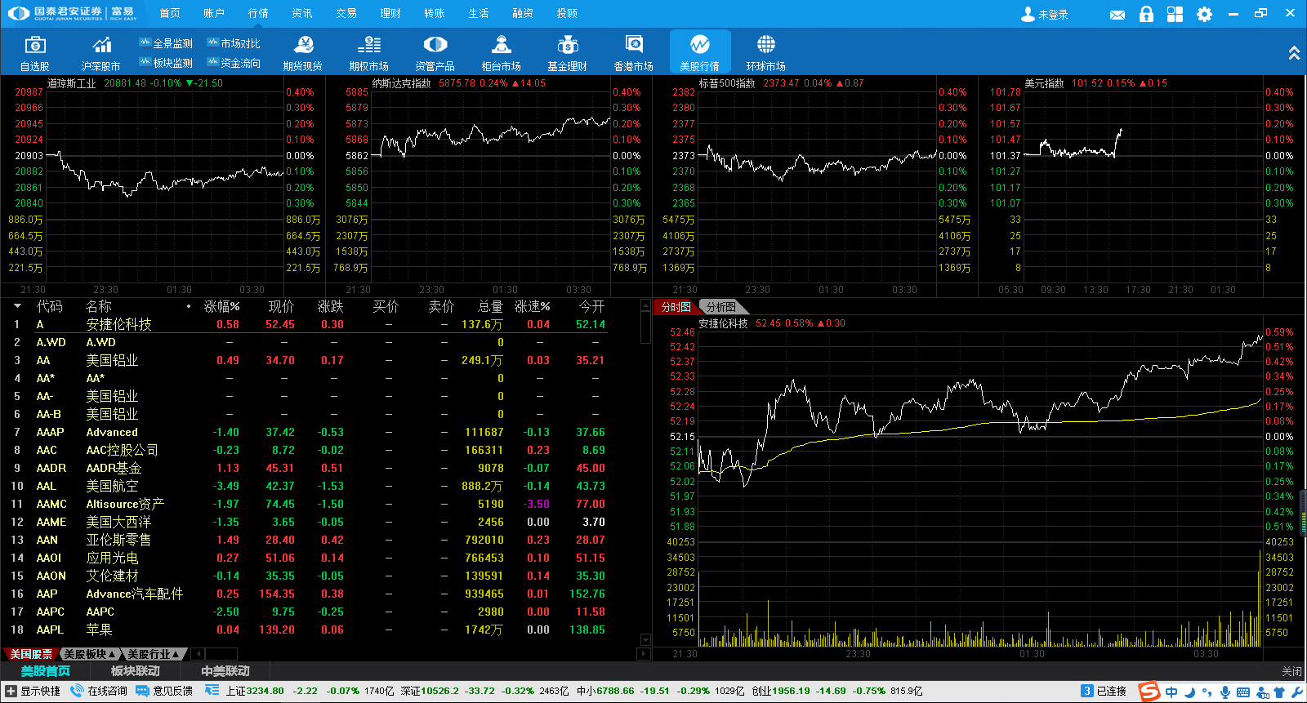The width and height of the screenshot is (1307, 703).
Task: Sort by the 涨速% column header
Action: click(x=533, y=306)
